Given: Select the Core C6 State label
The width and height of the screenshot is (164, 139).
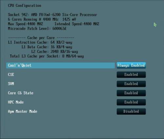Looking at the screenshot, I should coord(21,93).
